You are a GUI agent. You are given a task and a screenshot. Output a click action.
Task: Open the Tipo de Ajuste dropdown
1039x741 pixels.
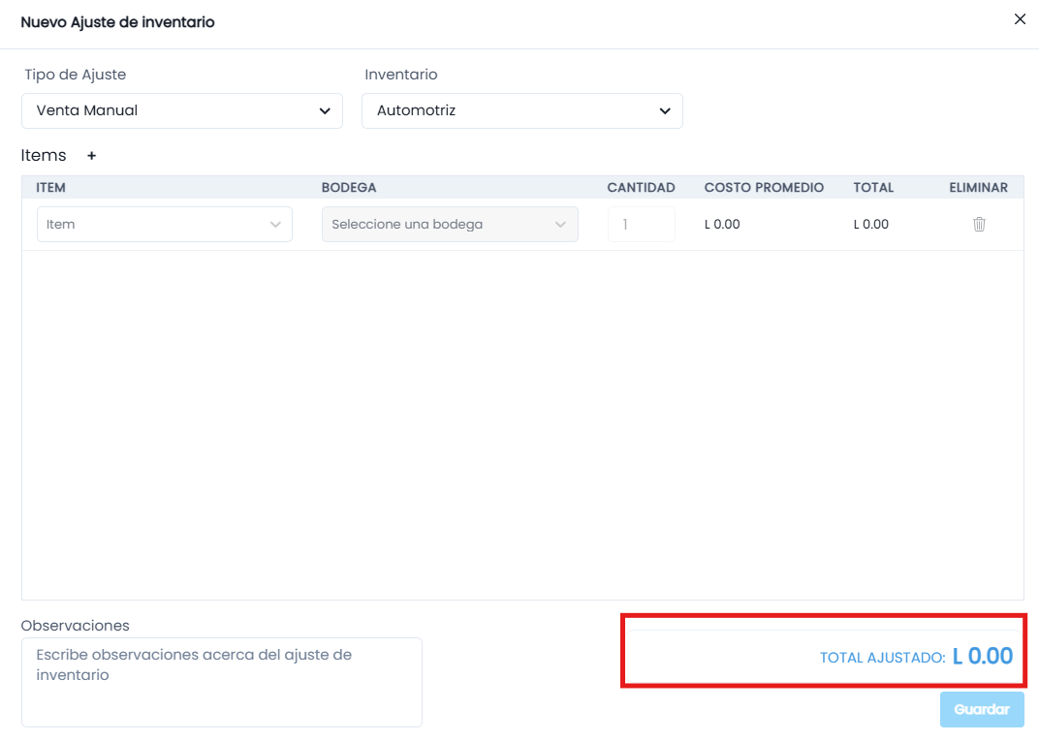[x=182, y=110]
